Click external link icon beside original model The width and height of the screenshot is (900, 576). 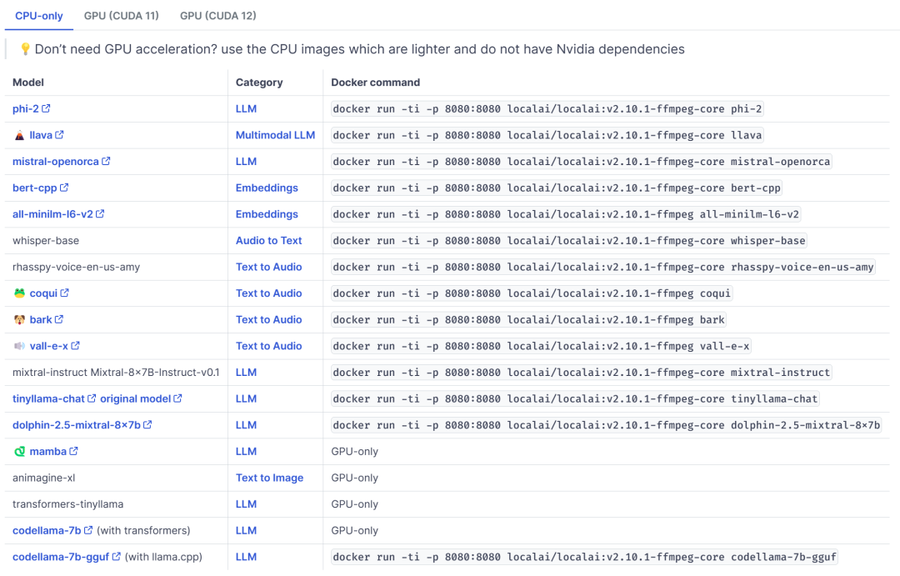[178, 398]
